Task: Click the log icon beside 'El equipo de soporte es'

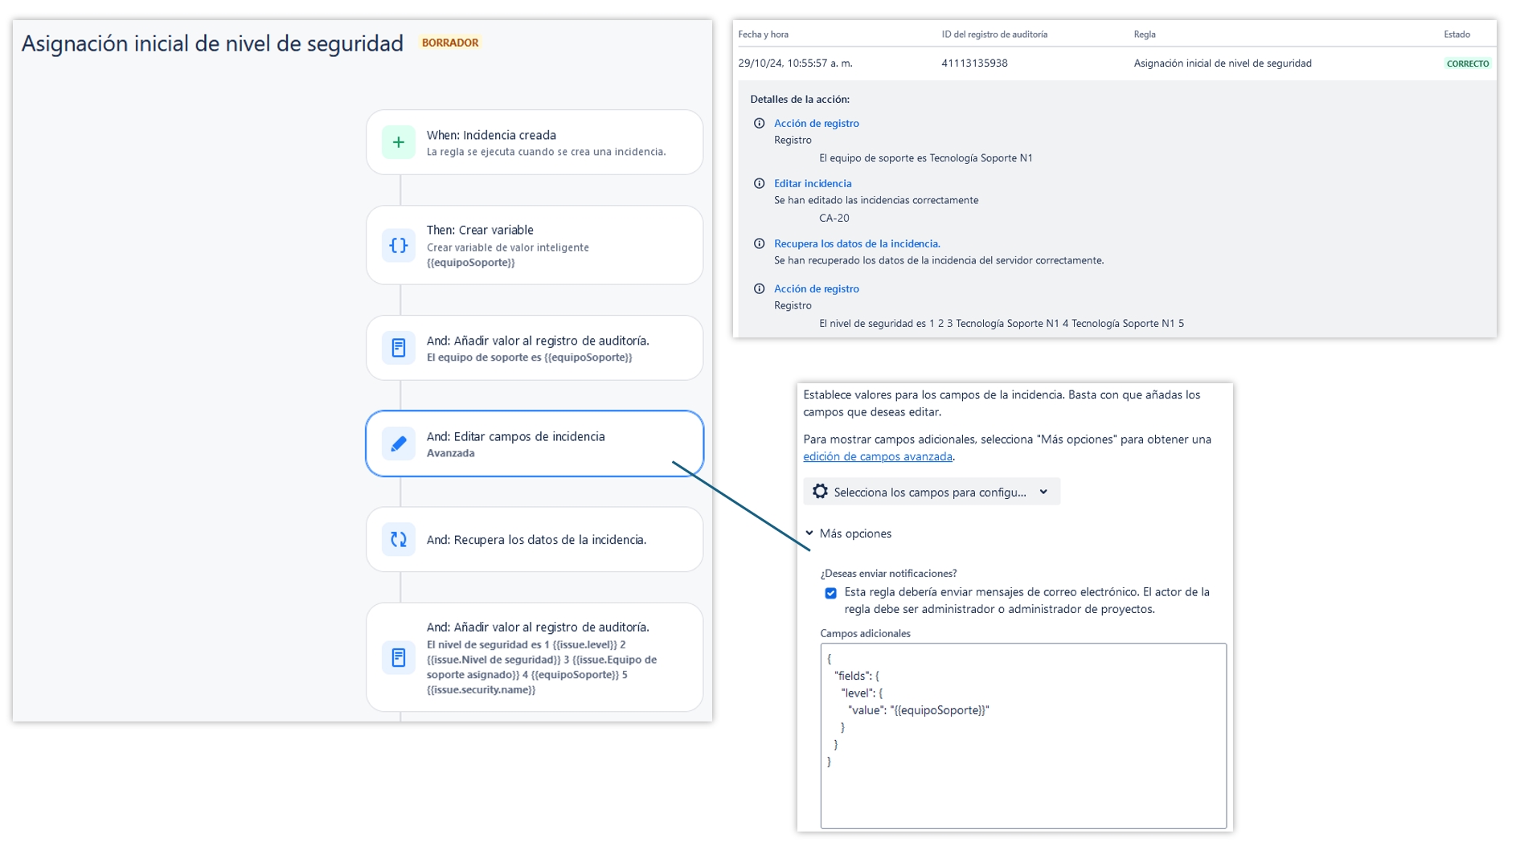Action: (398, 348)
